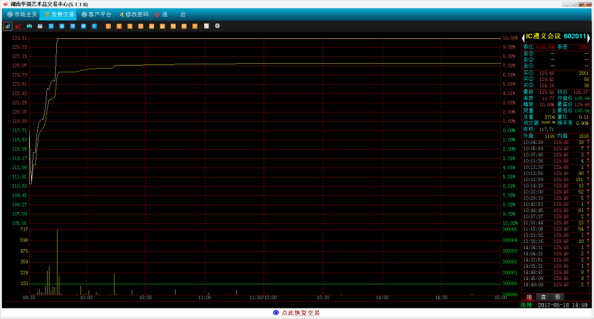Click the 10:30 time axis label
The image size is (594, 319).
pos(145,297)
